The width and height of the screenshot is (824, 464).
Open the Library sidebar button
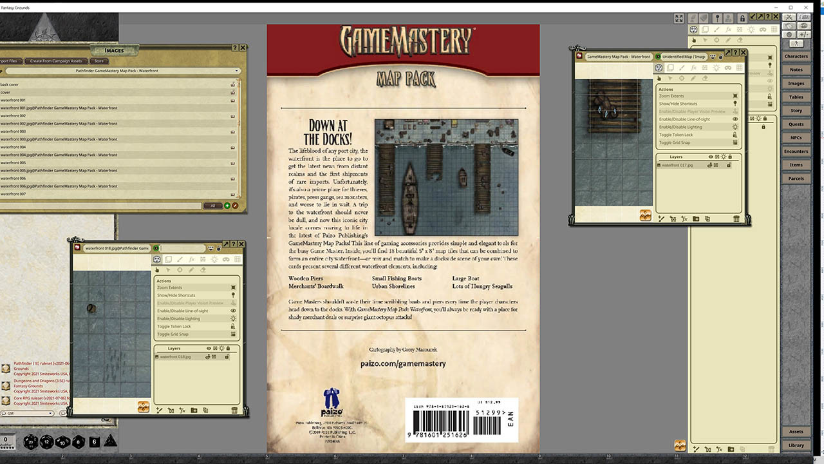(796, 445)
